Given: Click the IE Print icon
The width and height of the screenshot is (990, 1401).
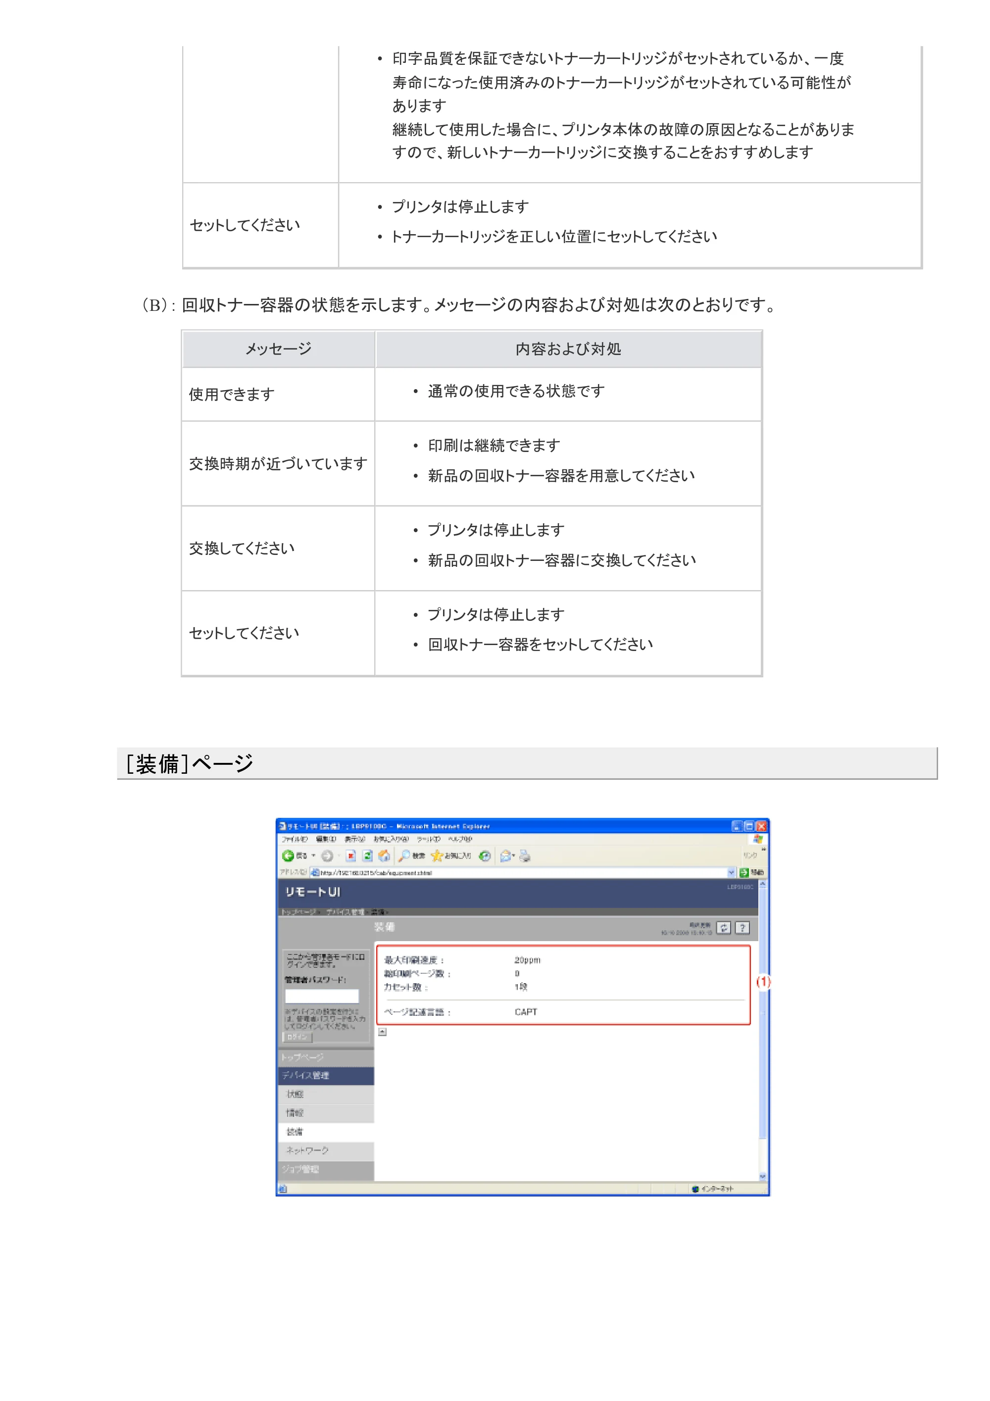Looking at the screenshot, I should click(x=525, y=856).
